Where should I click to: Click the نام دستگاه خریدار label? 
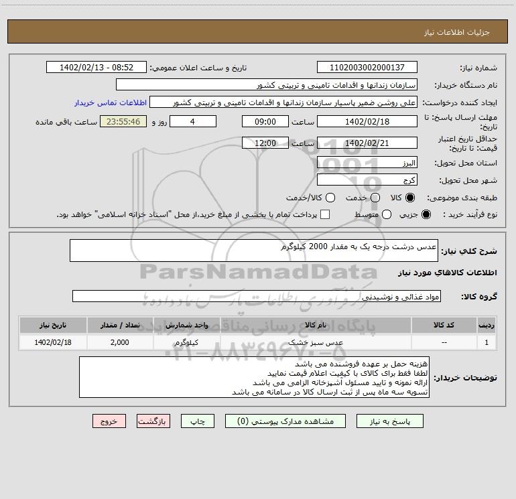pos(466,85)
